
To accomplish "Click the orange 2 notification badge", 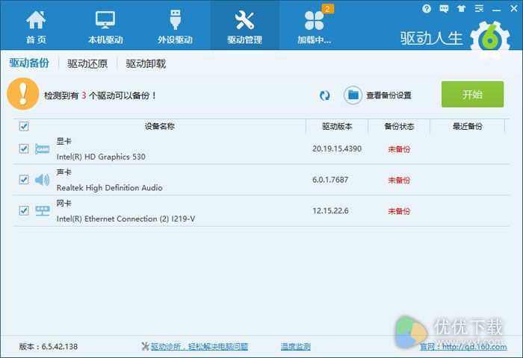I will pos(327,9).
